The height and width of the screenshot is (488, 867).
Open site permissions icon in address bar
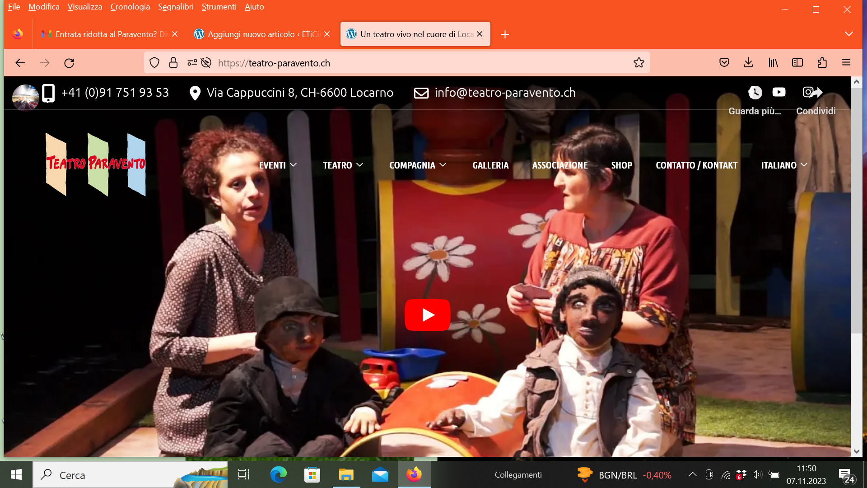coord(192,63)
